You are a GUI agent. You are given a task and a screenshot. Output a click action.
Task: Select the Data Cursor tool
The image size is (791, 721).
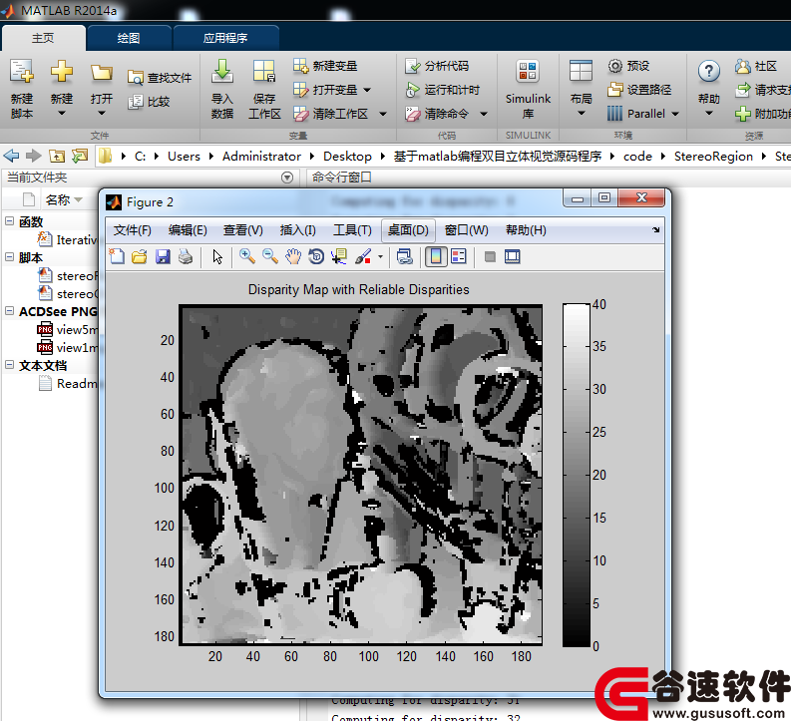point(339,256)
